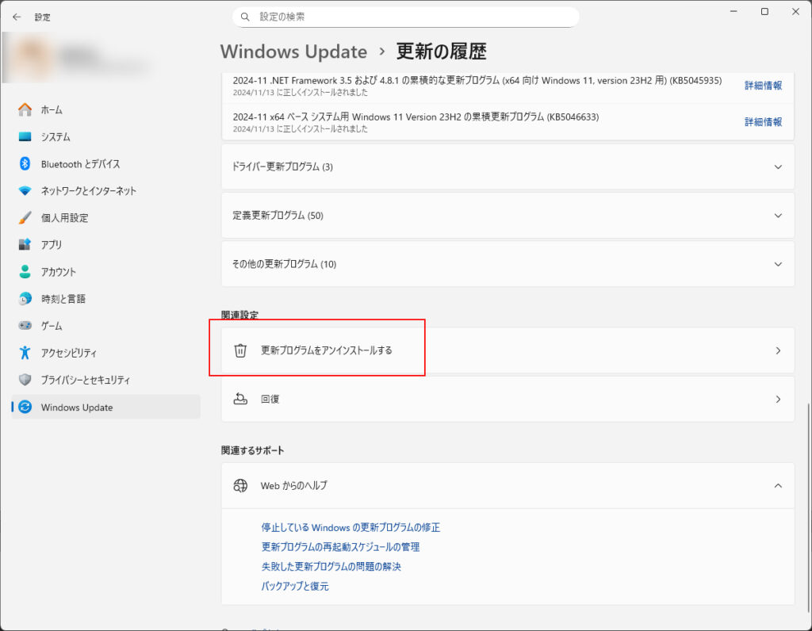This screenshot has width=812, height=631.
Task: Click the 回復 recovery icon
Action: point(240,399)
